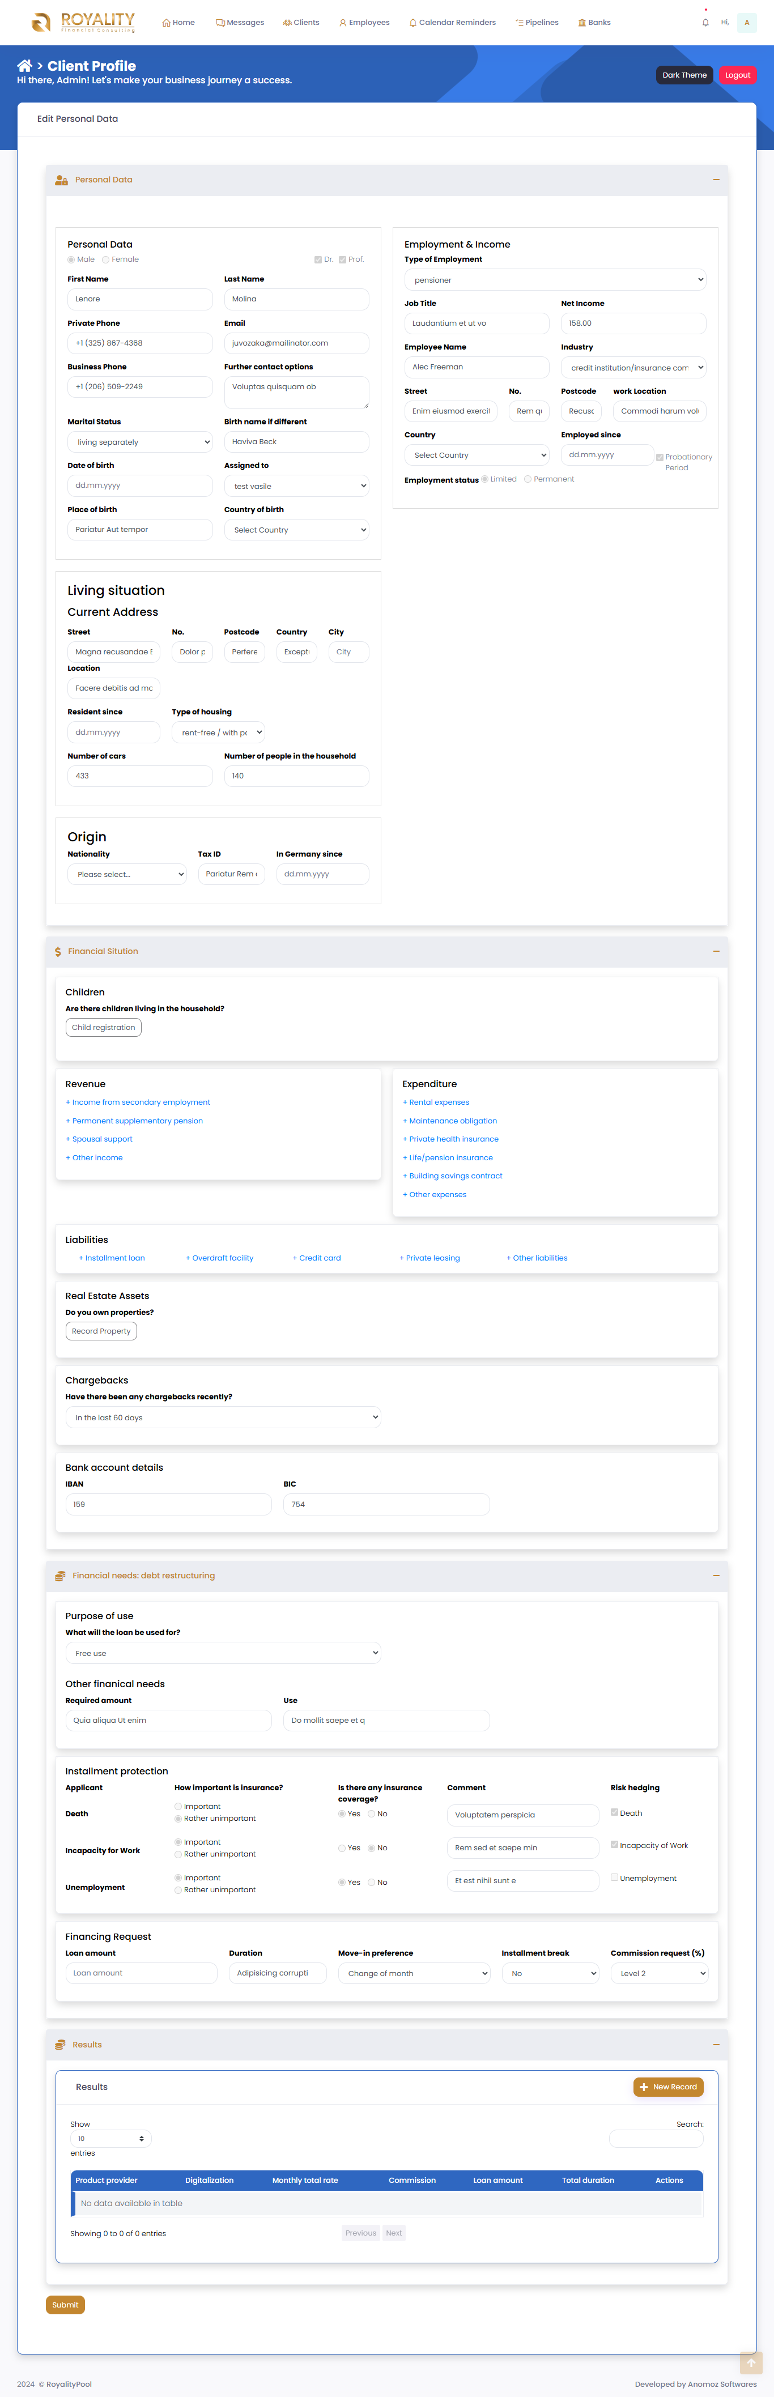Image resolution: width=774 pixels, height=2397 pixels.
Task: Open Calendar Reminders menu item
Action: coord(452,22)
